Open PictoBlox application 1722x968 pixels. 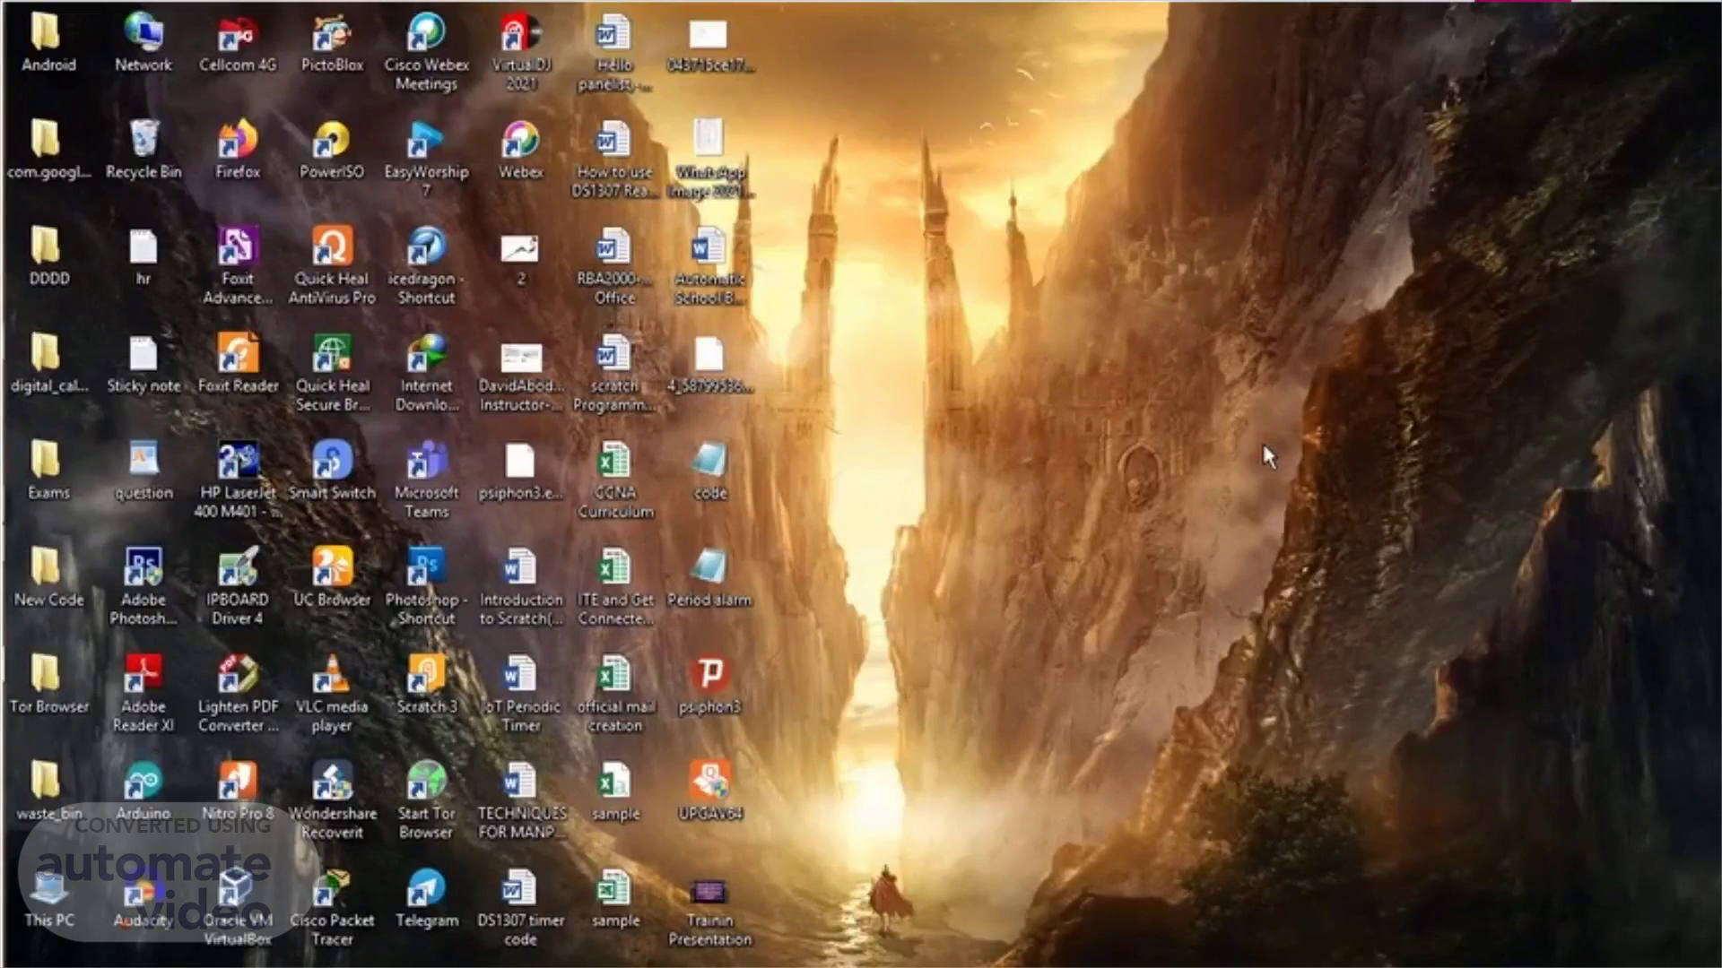coord(332,42)
